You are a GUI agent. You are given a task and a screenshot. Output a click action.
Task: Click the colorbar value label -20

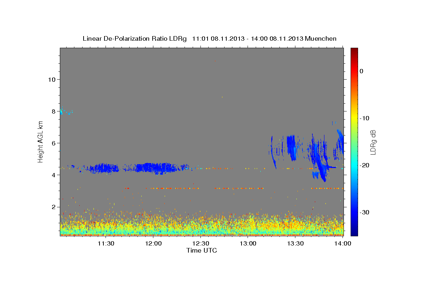[365, 165]
